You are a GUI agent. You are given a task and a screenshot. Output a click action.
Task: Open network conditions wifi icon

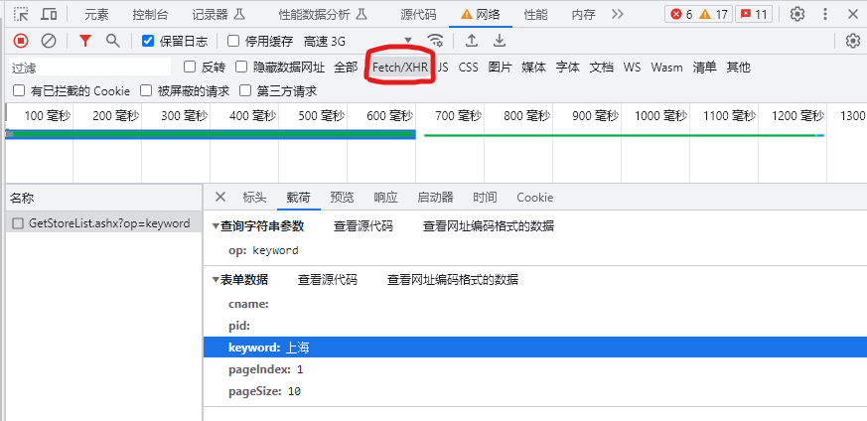click(436, 41)
